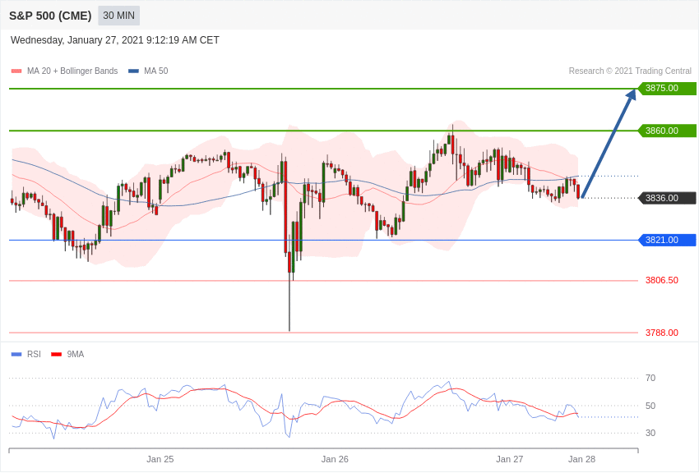Click the MA 20 + Bollinger Bands legend swatch
The image size is (699, 473).
[x=16, y=71]
